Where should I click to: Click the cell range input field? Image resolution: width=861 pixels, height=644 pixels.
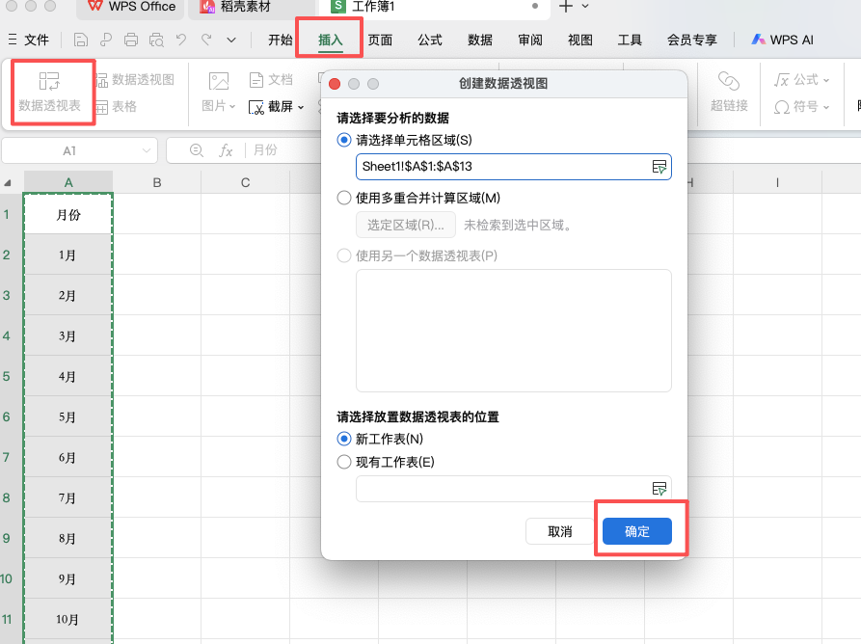(x=501, y=166)
